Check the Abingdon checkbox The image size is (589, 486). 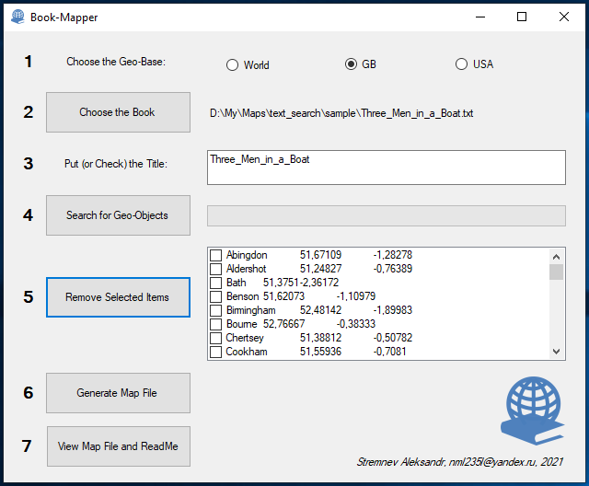pyautogui.click(x=215, y=255)
